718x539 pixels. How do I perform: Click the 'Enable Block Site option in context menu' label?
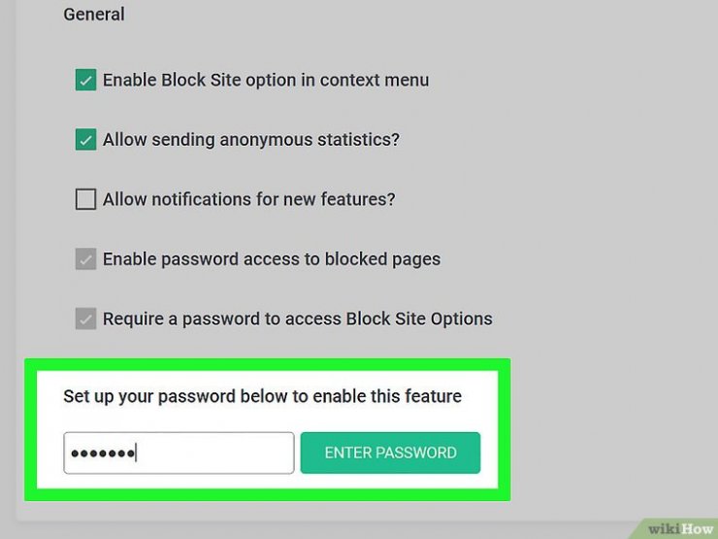coord(266,81)
